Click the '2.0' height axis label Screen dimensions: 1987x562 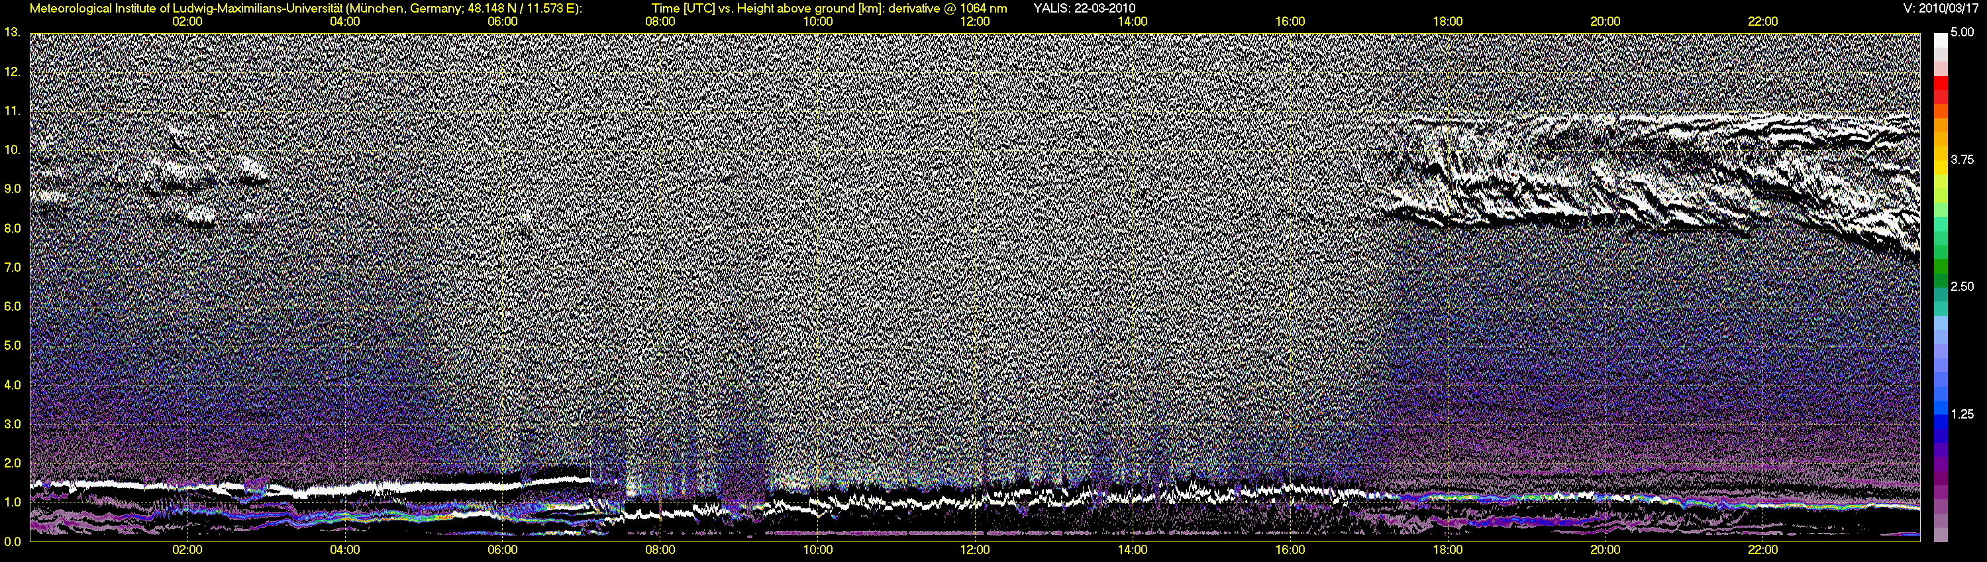point(13,463)
